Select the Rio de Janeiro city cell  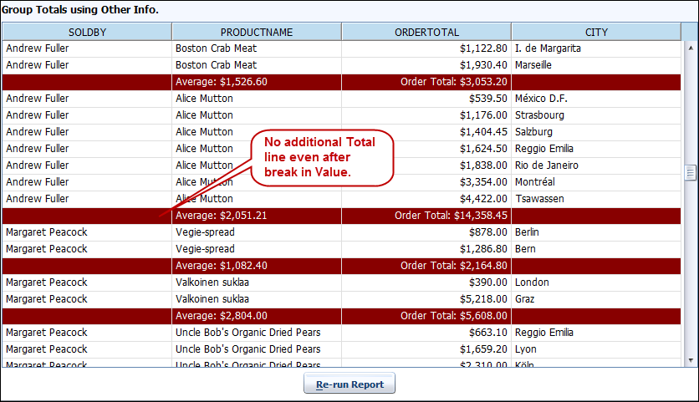point(546,165)
